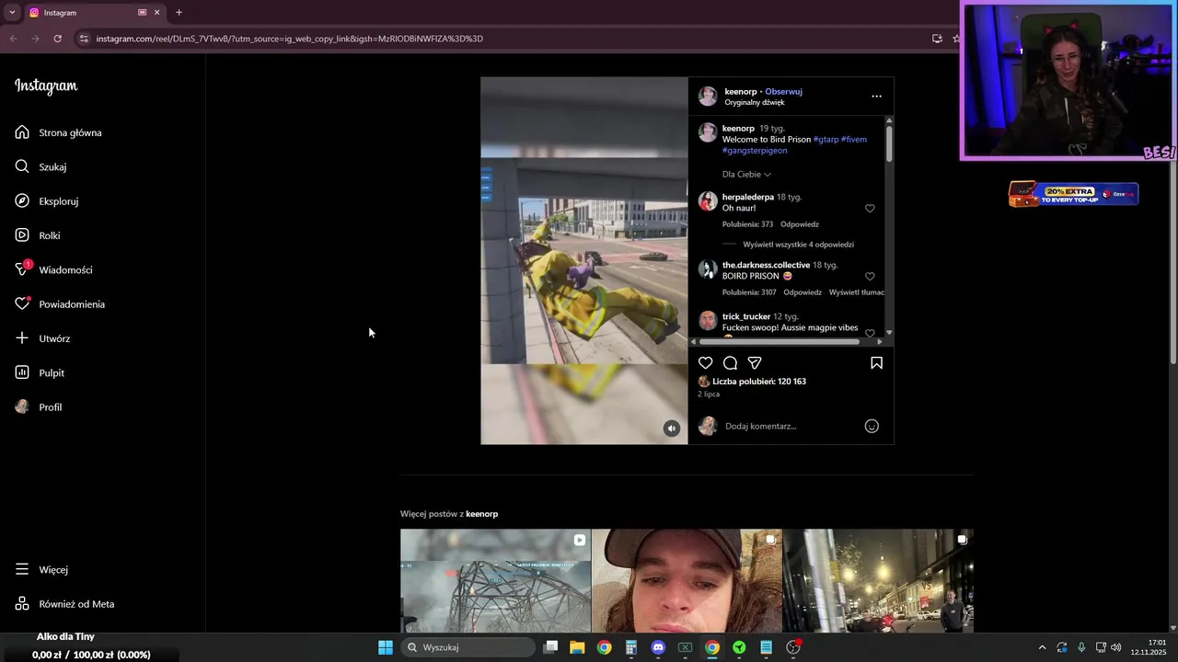
Task: Open Wiadomości messages
Action: (53, 269)
